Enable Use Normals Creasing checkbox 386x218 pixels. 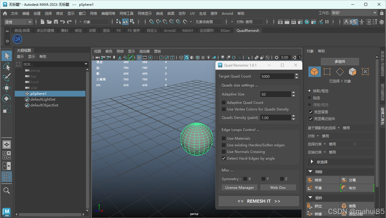224,152
